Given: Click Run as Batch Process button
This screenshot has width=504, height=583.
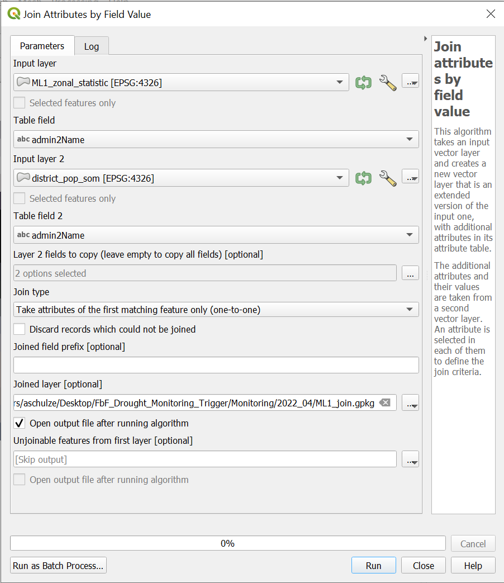Looking at the screenshot, I should pos(58,566).
